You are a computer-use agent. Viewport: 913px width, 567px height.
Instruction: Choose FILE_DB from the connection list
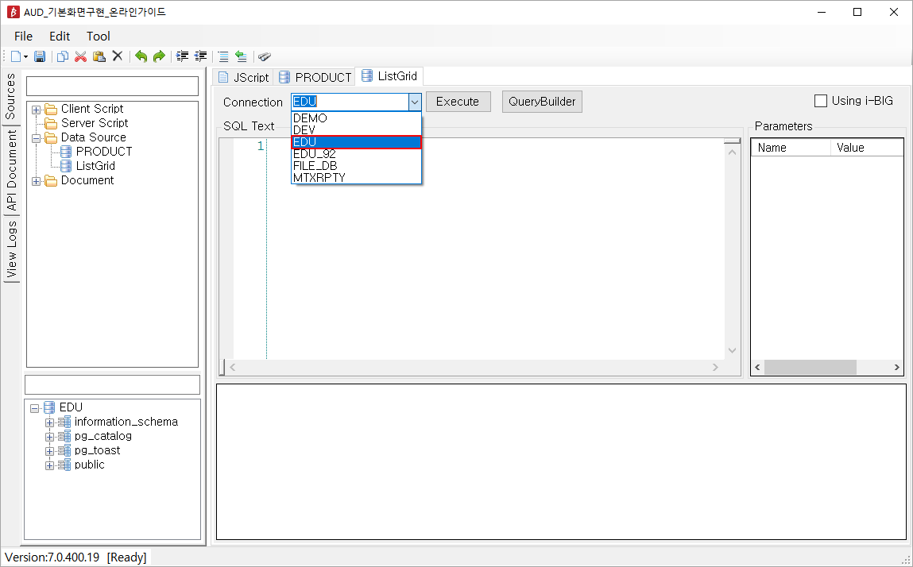coord(356,166)
